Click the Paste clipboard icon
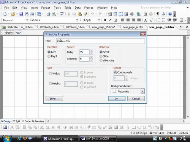This screenshot has height=142, width=190. (80, 14)
